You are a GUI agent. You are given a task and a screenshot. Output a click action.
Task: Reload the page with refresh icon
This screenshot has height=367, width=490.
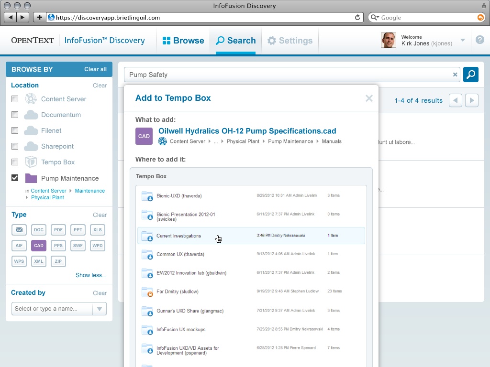click(357, 18)
